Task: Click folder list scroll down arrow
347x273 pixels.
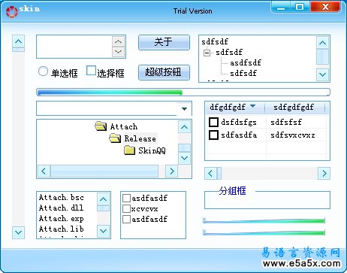Action: (185, 158)
